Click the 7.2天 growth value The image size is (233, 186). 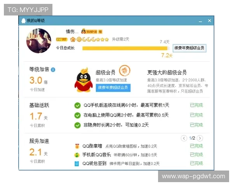click(x=167, y=55)
